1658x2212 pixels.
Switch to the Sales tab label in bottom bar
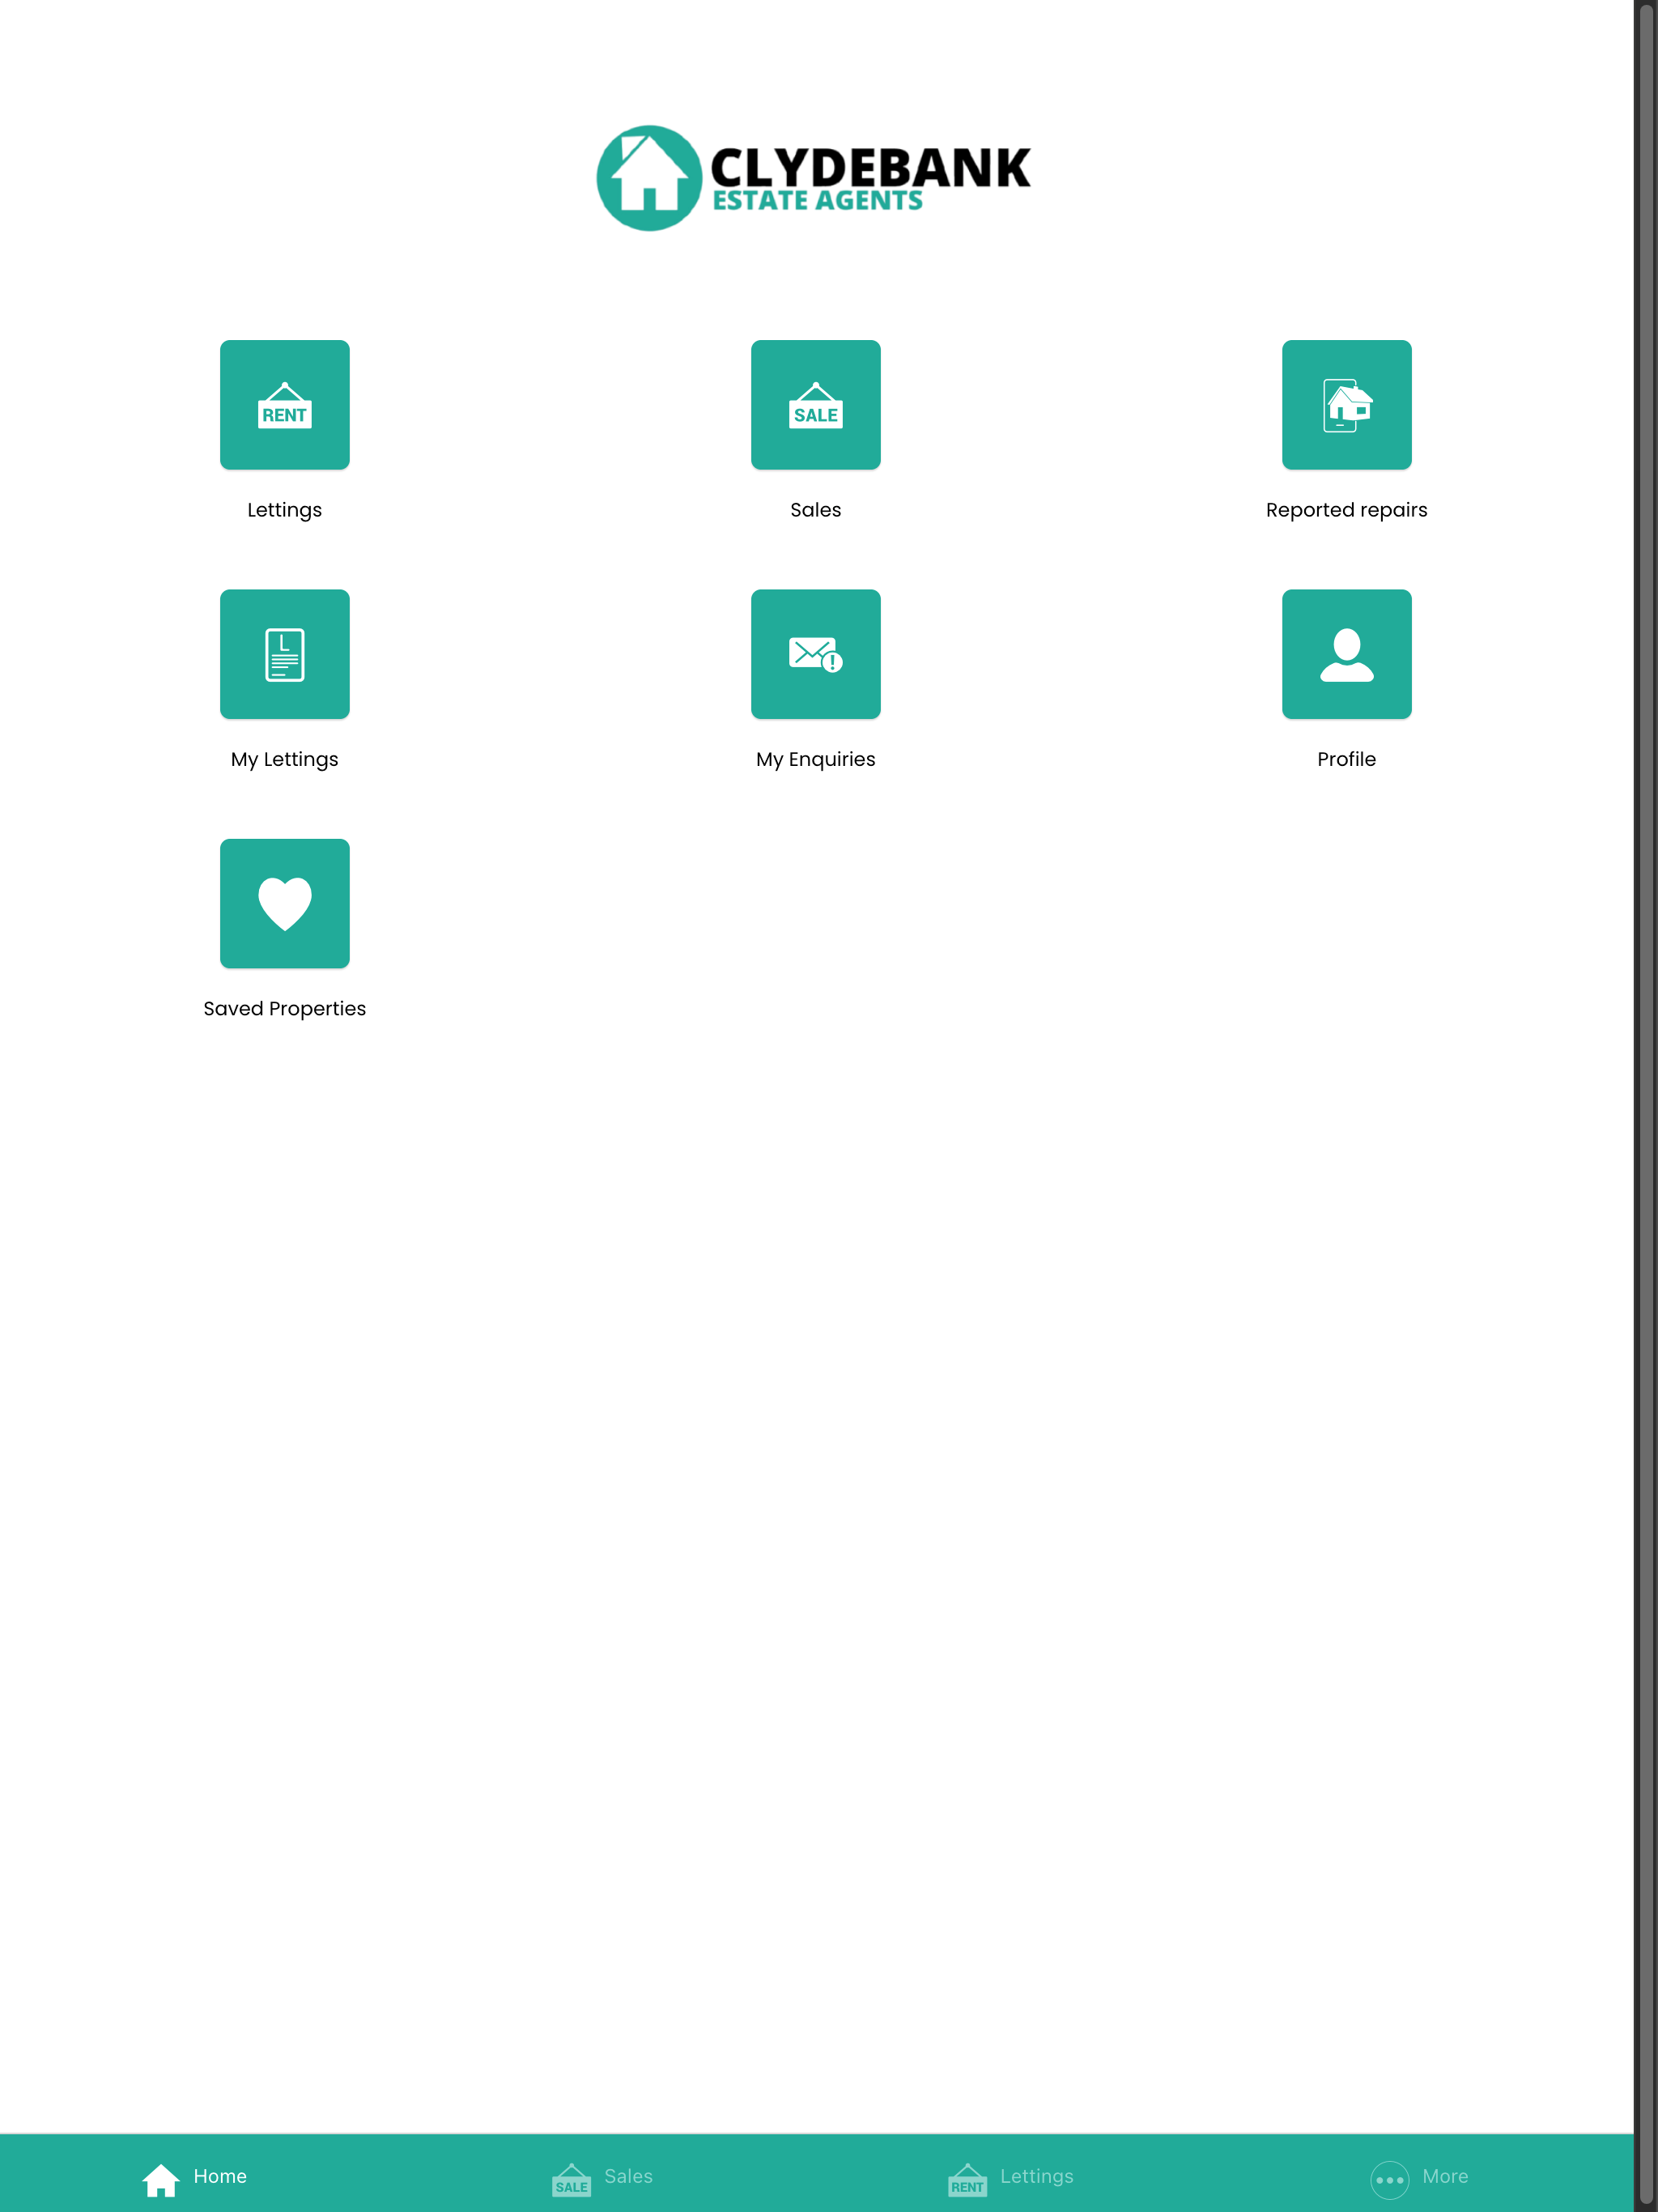click(628, 2176)
